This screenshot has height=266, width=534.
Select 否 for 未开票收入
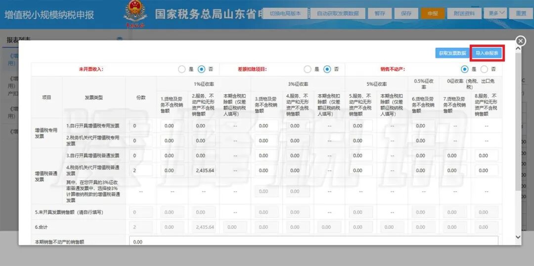pos(202,69)
